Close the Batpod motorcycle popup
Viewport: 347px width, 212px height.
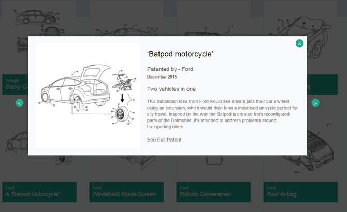point(299,43)
